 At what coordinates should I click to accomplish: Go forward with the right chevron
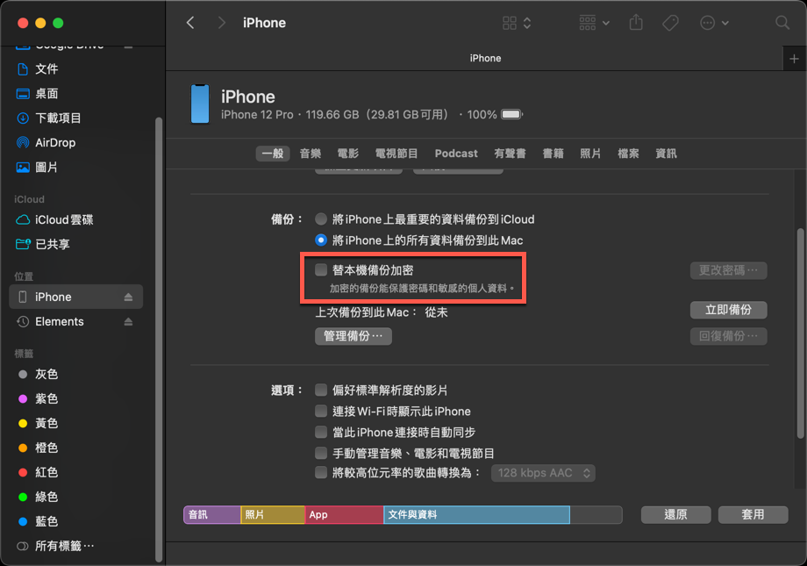pos(222,23)
